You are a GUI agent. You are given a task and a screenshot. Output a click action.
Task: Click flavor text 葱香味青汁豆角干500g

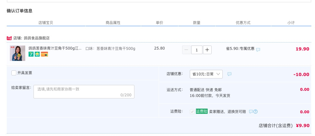click(x=116, y=49)
